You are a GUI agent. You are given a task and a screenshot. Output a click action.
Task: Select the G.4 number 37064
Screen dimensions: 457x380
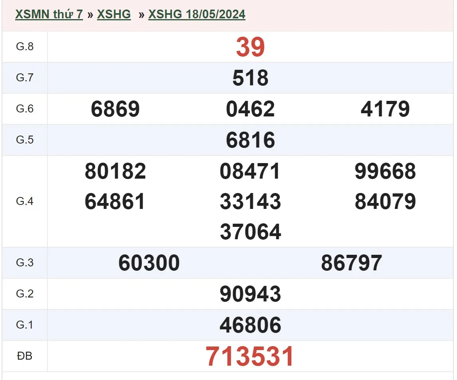click(250, 232)
